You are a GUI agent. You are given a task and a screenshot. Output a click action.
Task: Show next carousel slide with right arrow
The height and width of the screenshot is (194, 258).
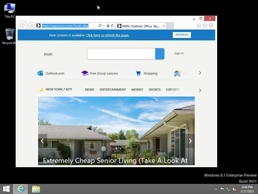pyautogui.click(x=190, y=141)
